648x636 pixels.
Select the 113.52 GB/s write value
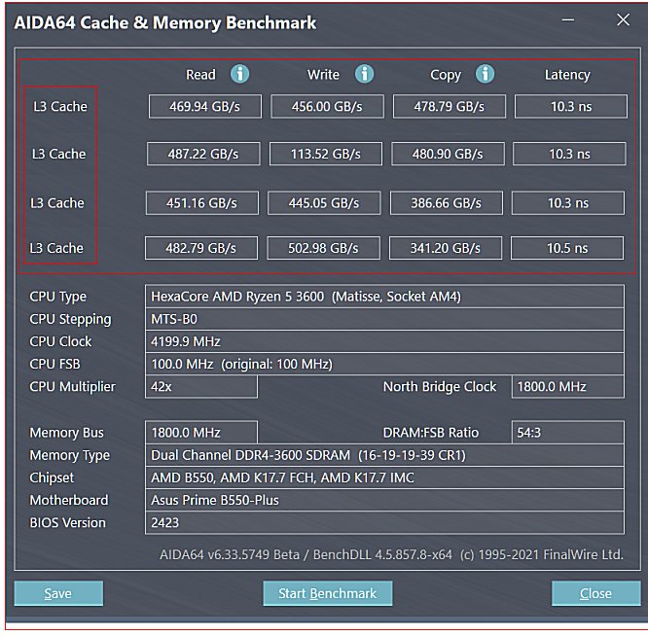pos(326,154)
